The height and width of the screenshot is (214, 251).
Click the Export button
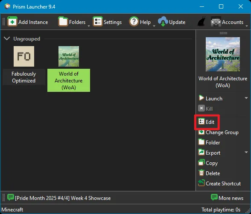(209, 152)
